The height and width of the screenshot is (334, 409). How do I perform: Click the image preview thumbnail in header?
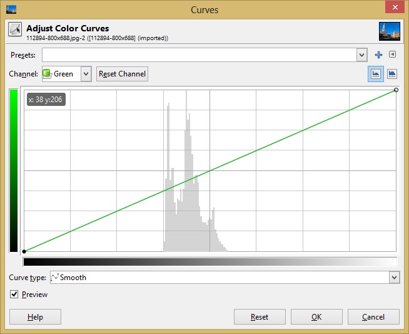point(389,31)
